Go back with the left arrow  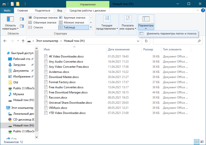pyautogui.click(x=5, y=41)
